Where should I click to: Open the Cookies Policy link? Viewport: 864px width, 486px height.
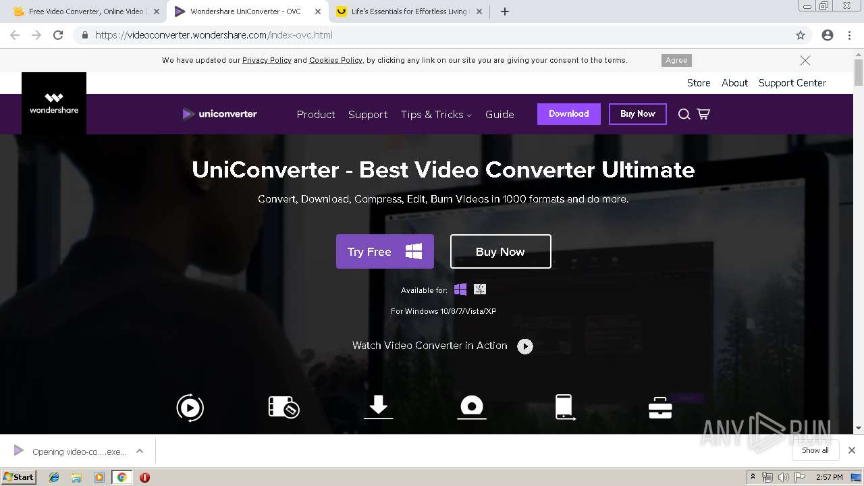click(x=335, y=60)
